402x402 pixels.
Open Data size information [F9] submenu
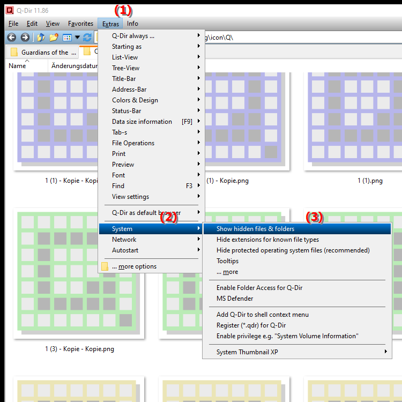click(151, 122)
